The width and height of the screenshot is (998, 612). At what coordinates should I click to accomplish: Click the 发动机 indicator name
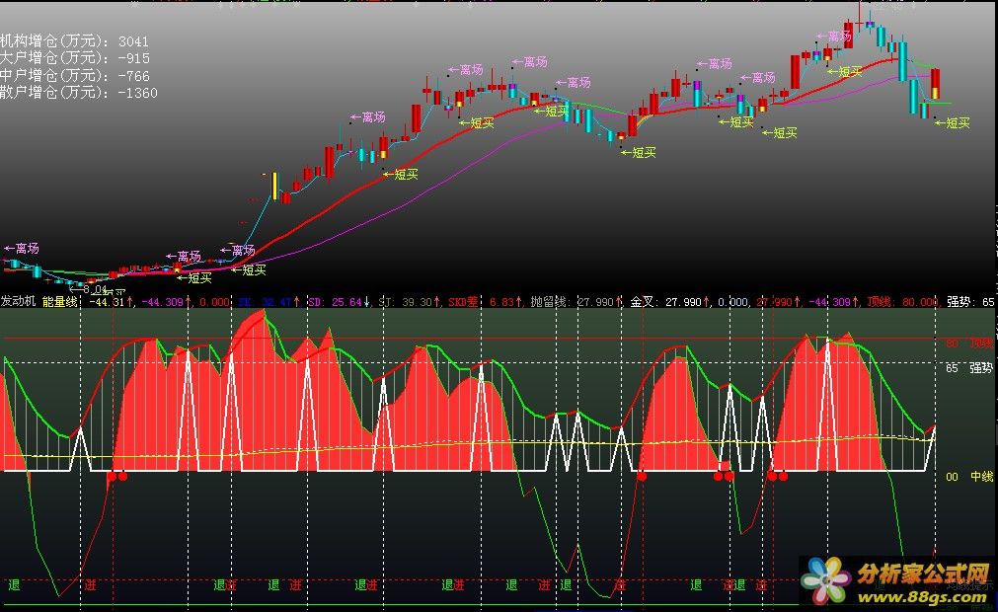[x=19, y=301]
